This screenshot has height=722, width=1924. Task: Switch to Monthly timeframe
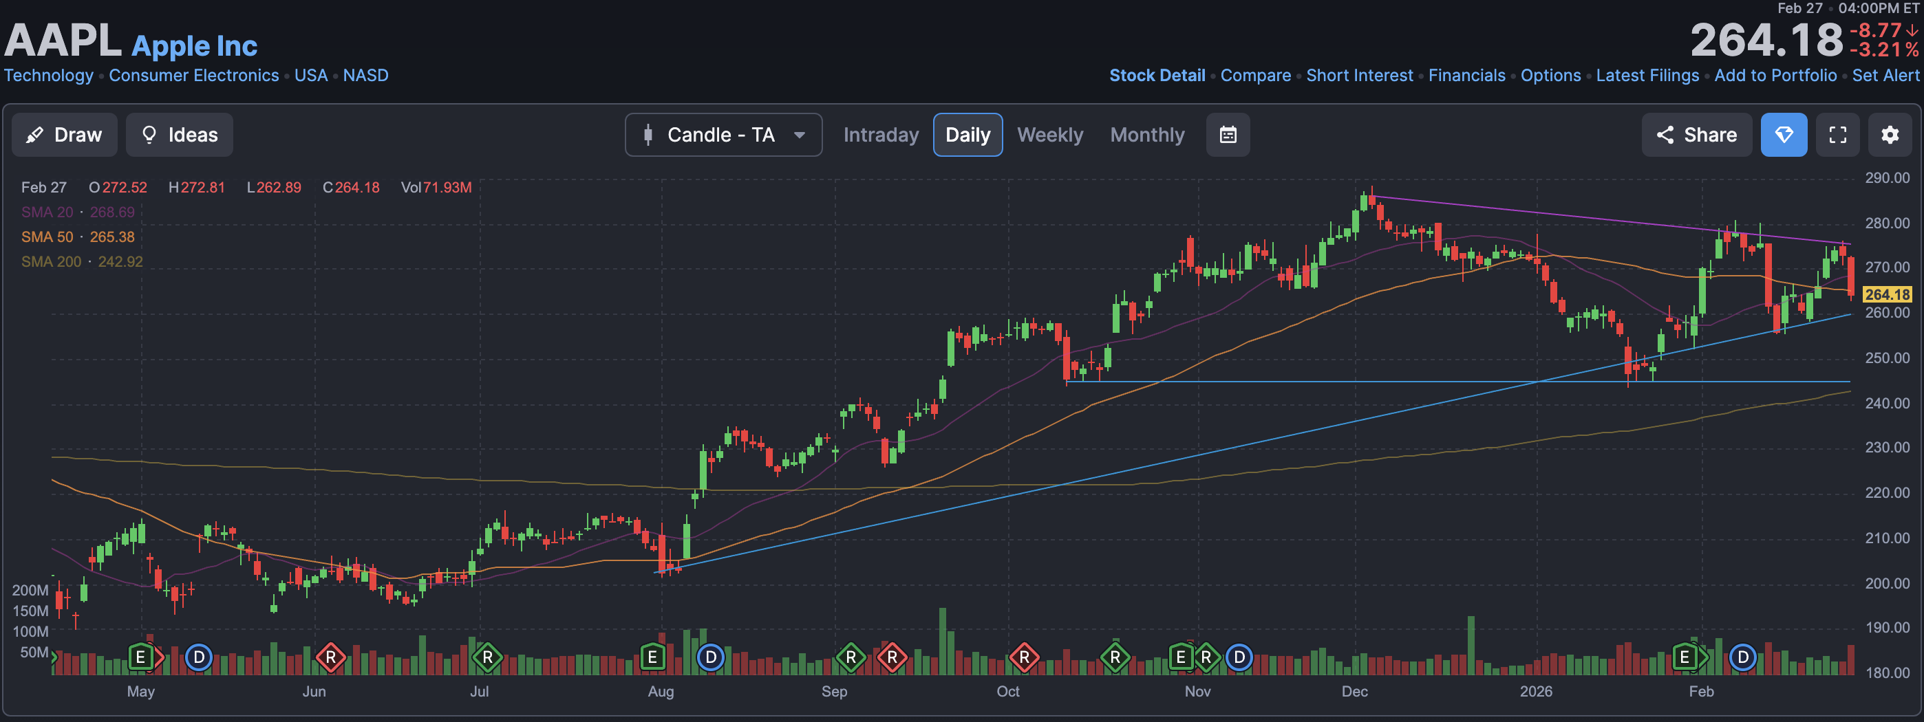click(1147, 134)
